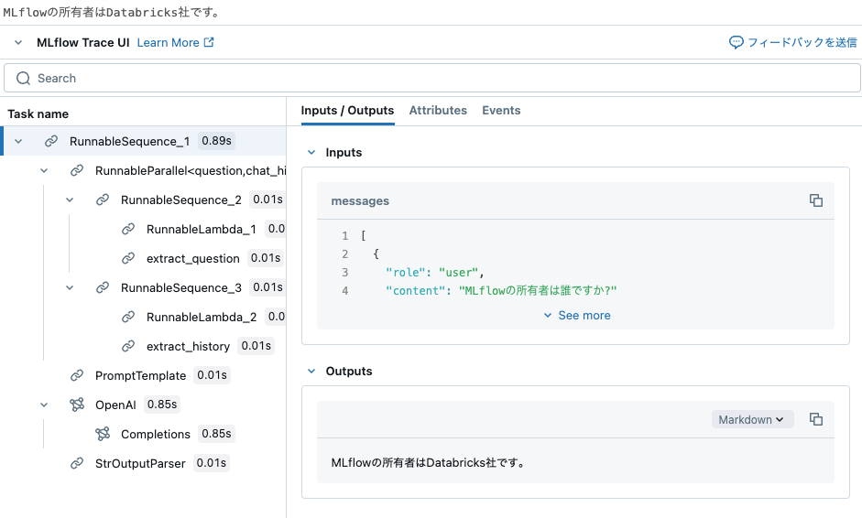Select the RunnableSequence_2 span

pos(180,200)
